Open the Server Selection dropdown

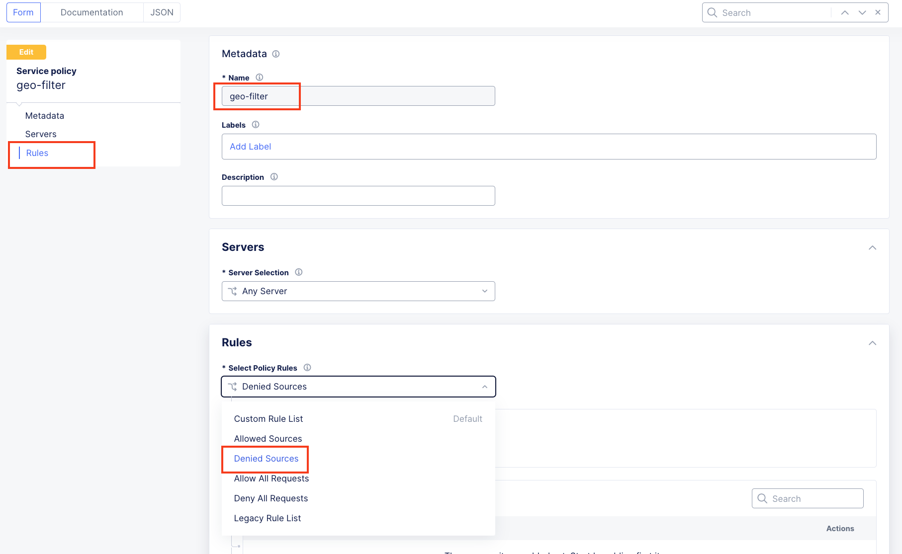(359, 291)
